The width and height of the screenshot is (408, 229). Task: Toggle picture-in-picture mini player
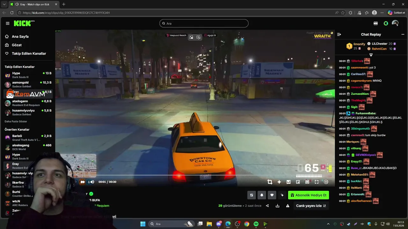298,182
